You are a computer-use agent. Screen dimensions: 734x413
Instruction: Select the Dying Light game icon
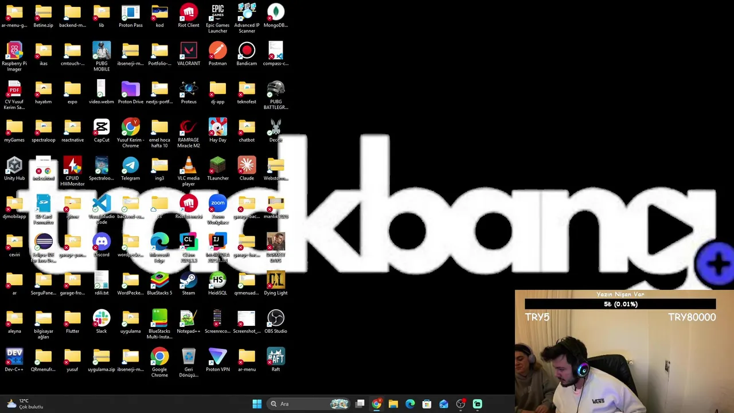[x=276, y=284]
